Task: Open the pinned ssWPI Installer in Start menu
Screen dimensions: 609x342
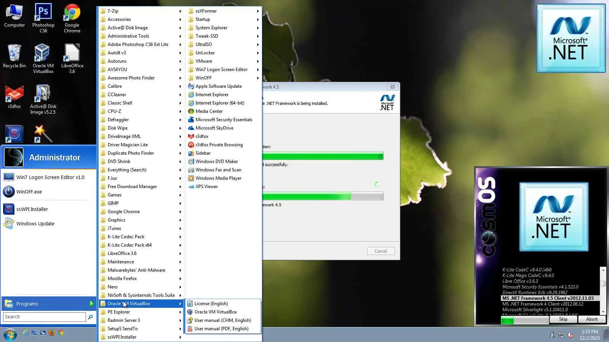Action: click(x=48, y=209)
